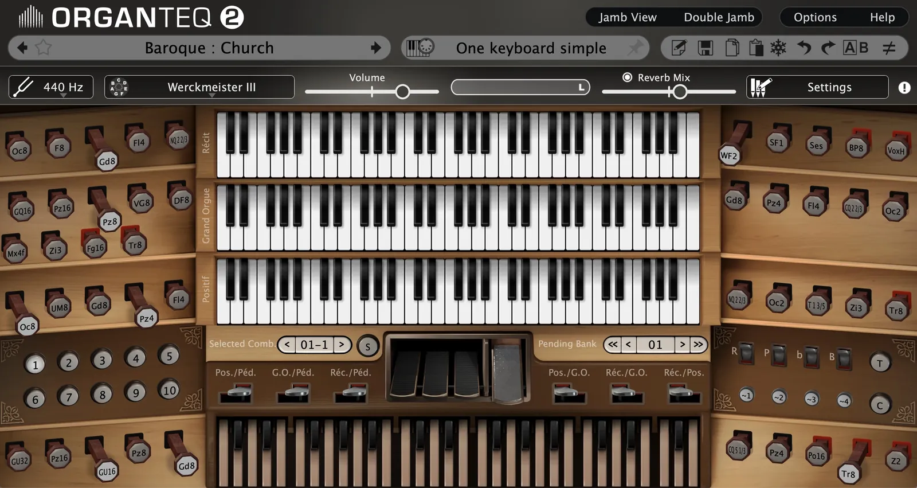
Task: Step to next selected combination
Action: coord(342,345)
